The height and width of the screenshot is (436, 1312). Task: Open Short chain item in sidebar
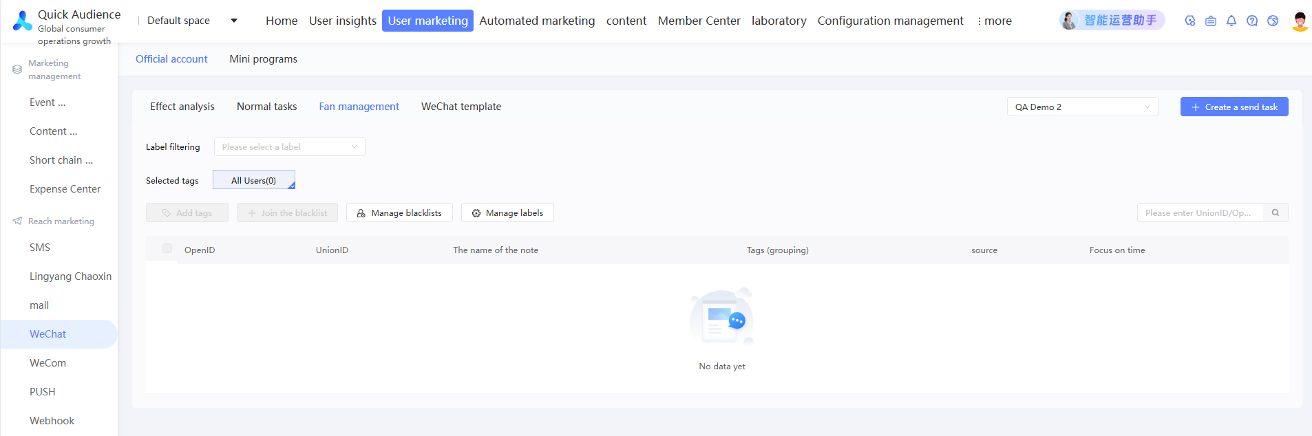point(61,160)
